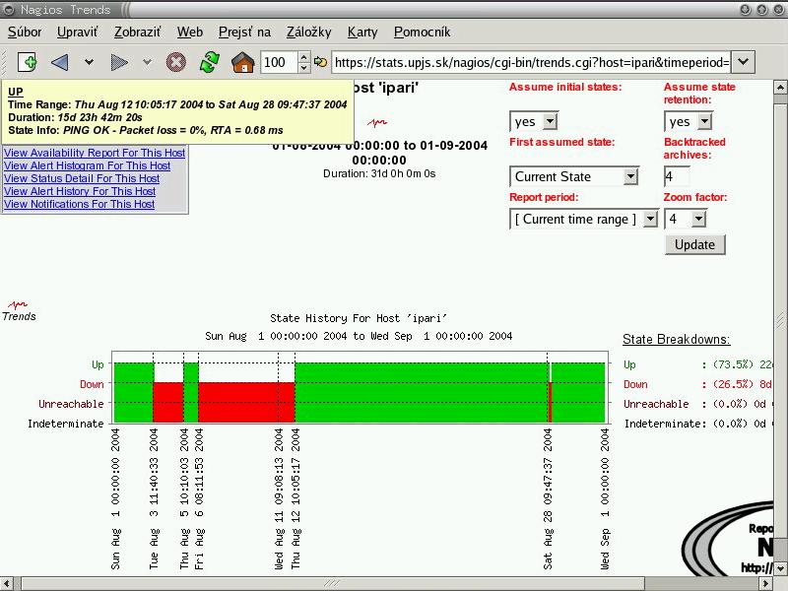Reload the page with green arrows icon

click(x=209, y=62)
